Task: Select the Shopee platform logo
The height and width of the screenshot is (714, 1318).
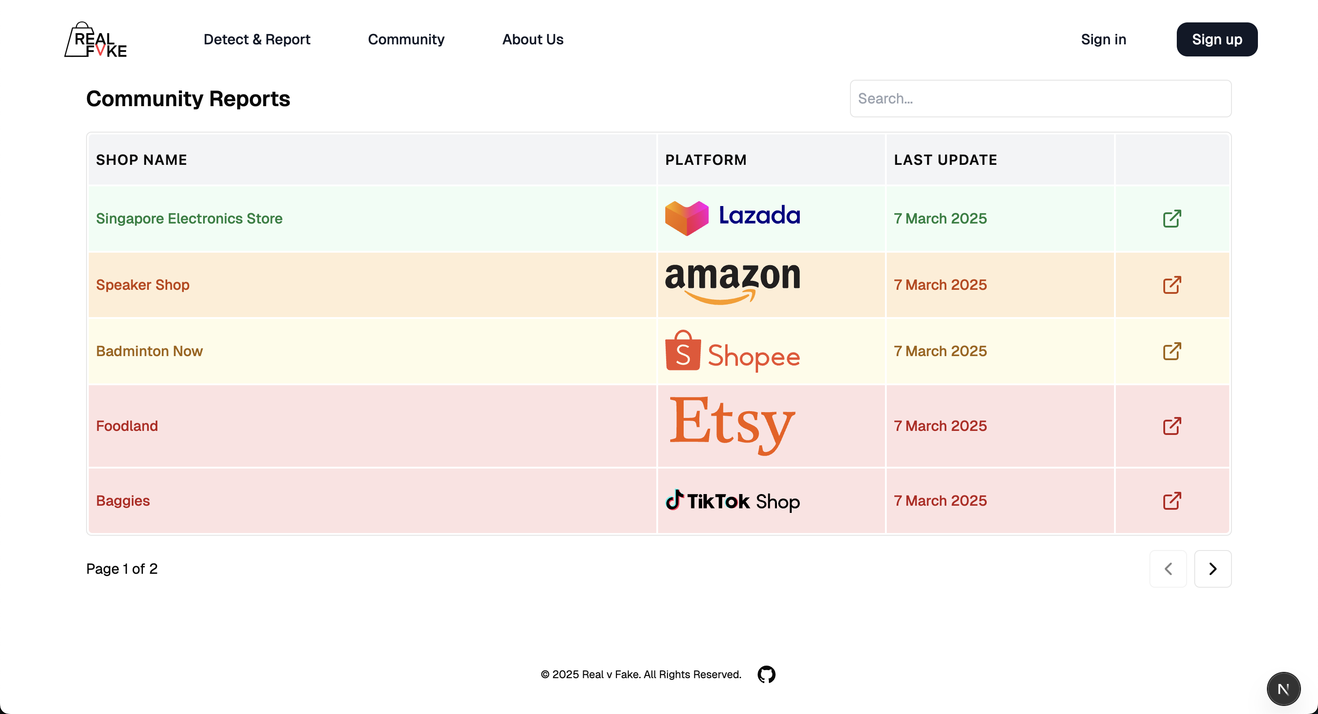Action: tap(732, 351)
